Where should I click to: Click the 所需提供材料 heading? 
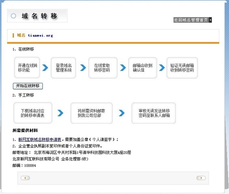pos(25,131)
